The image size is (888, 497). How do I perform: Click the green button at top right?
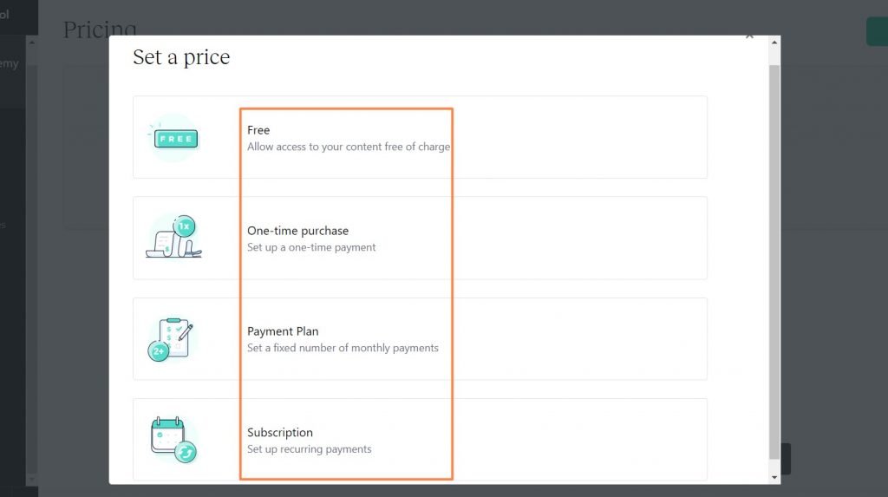877,31
